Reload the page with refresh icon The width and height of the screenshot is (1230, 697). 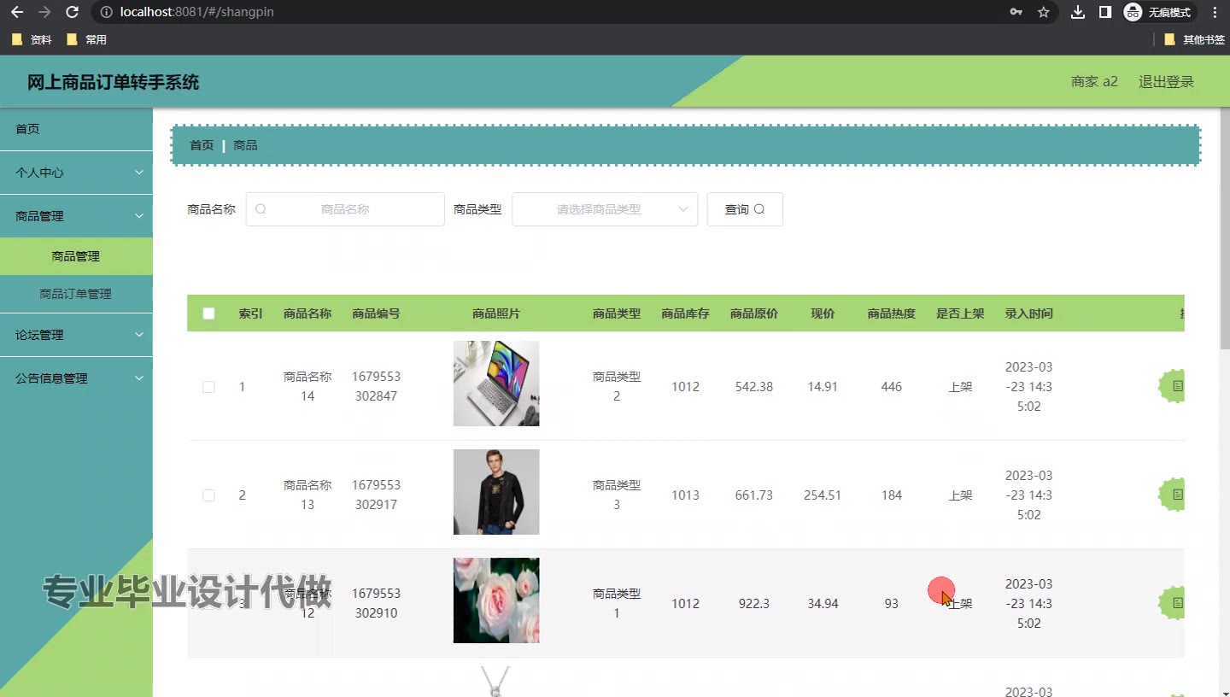click(x=73, y=12)
